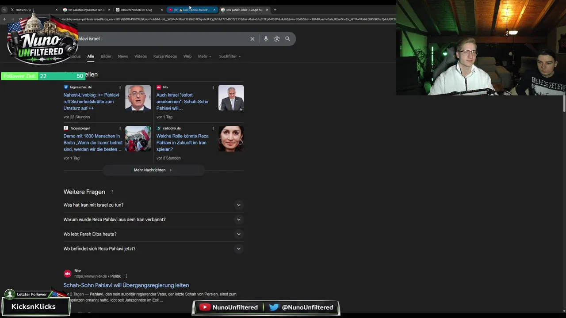Go back using browser back arrow
This screenshot has height=318, width=566.
pyautogui.click(x=4, y=19)
